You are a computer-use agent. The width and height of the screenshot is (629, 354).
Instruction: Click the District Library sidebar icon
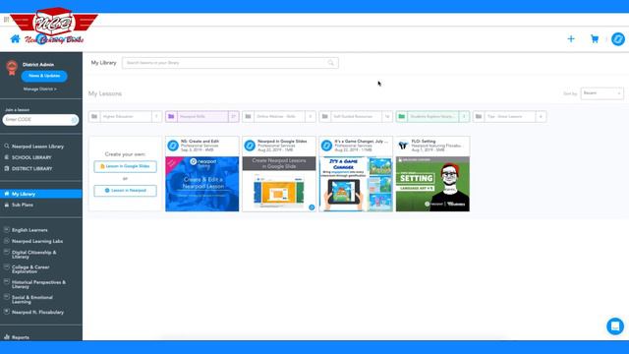tap(7, 168)
